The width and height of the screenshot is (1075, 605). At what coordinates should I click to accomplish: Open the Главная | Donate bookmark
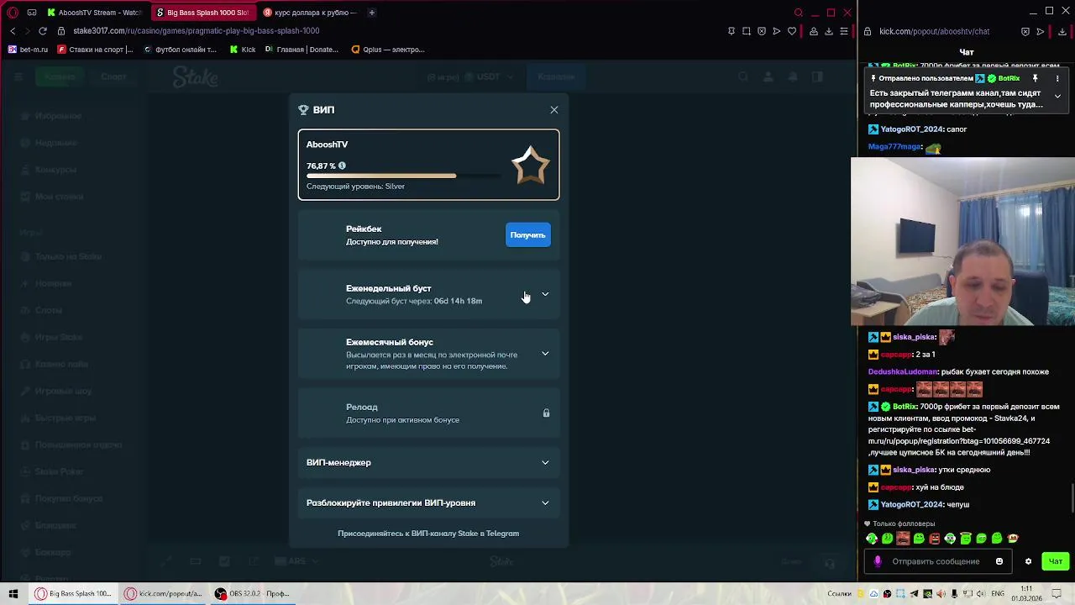point(302,50)
